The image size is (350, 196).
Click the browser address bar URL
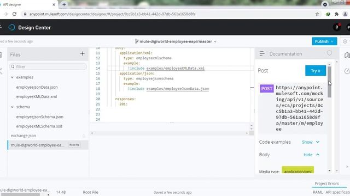(x=112, y=14)
